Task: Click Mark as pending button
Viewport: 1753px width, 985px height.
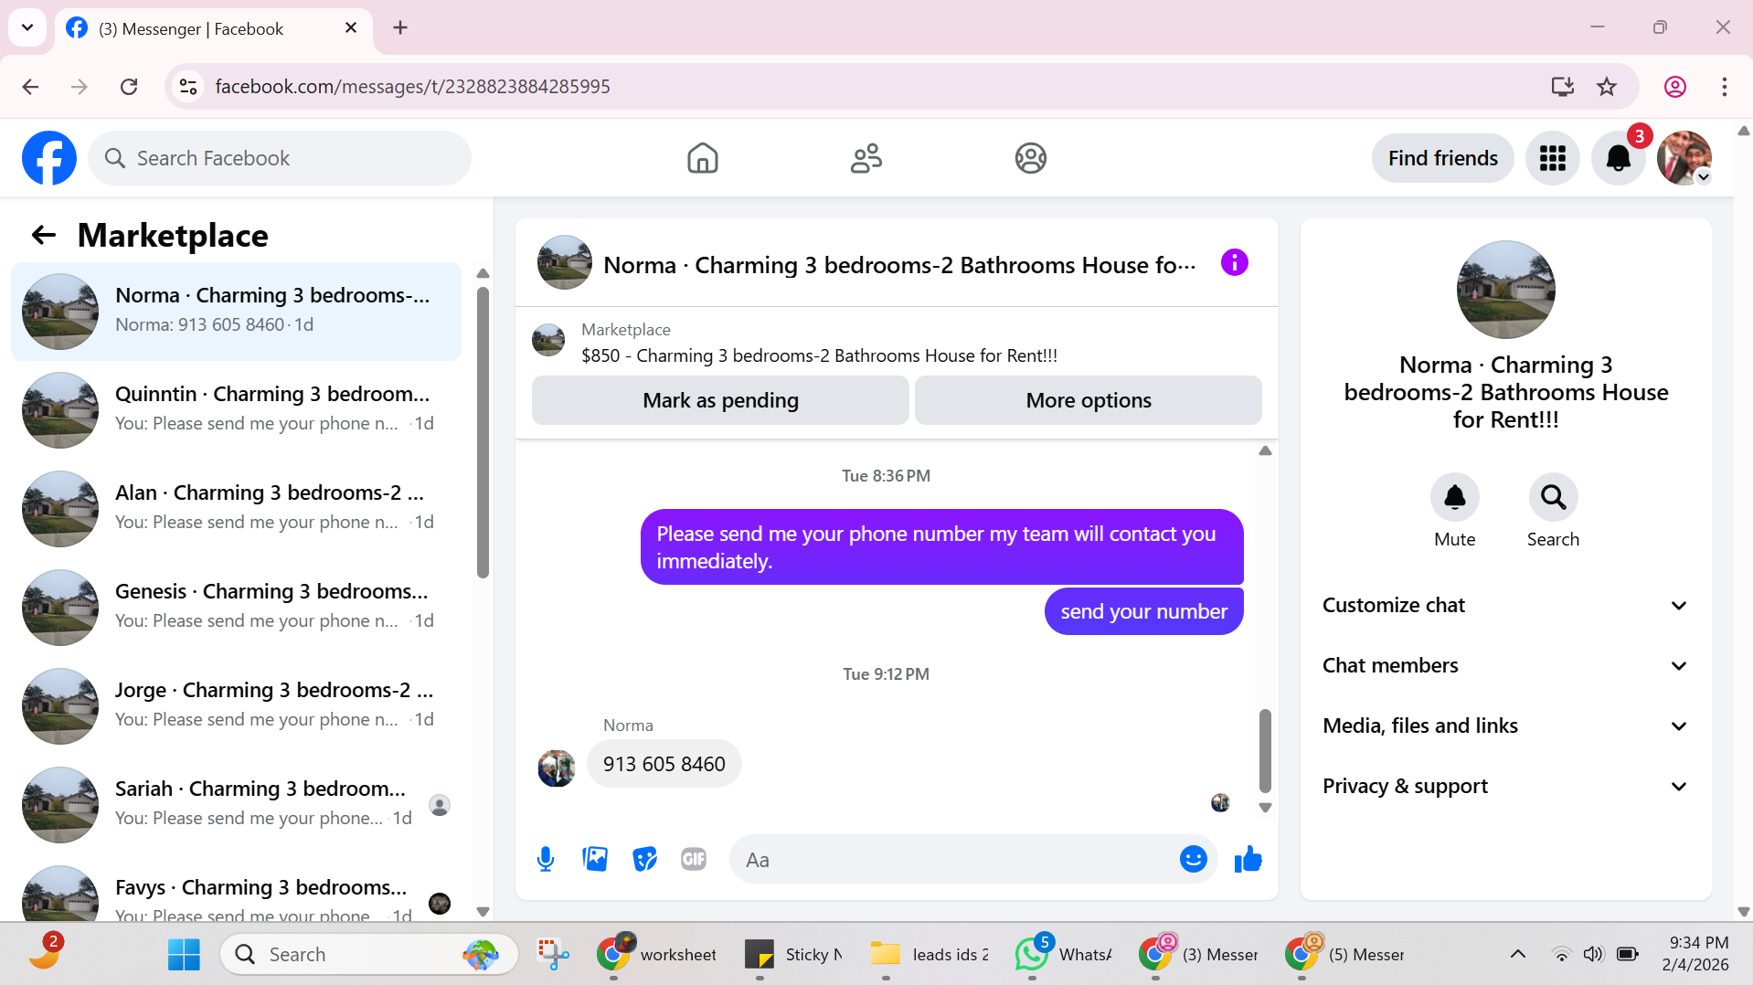Action: tap(720, 400)
